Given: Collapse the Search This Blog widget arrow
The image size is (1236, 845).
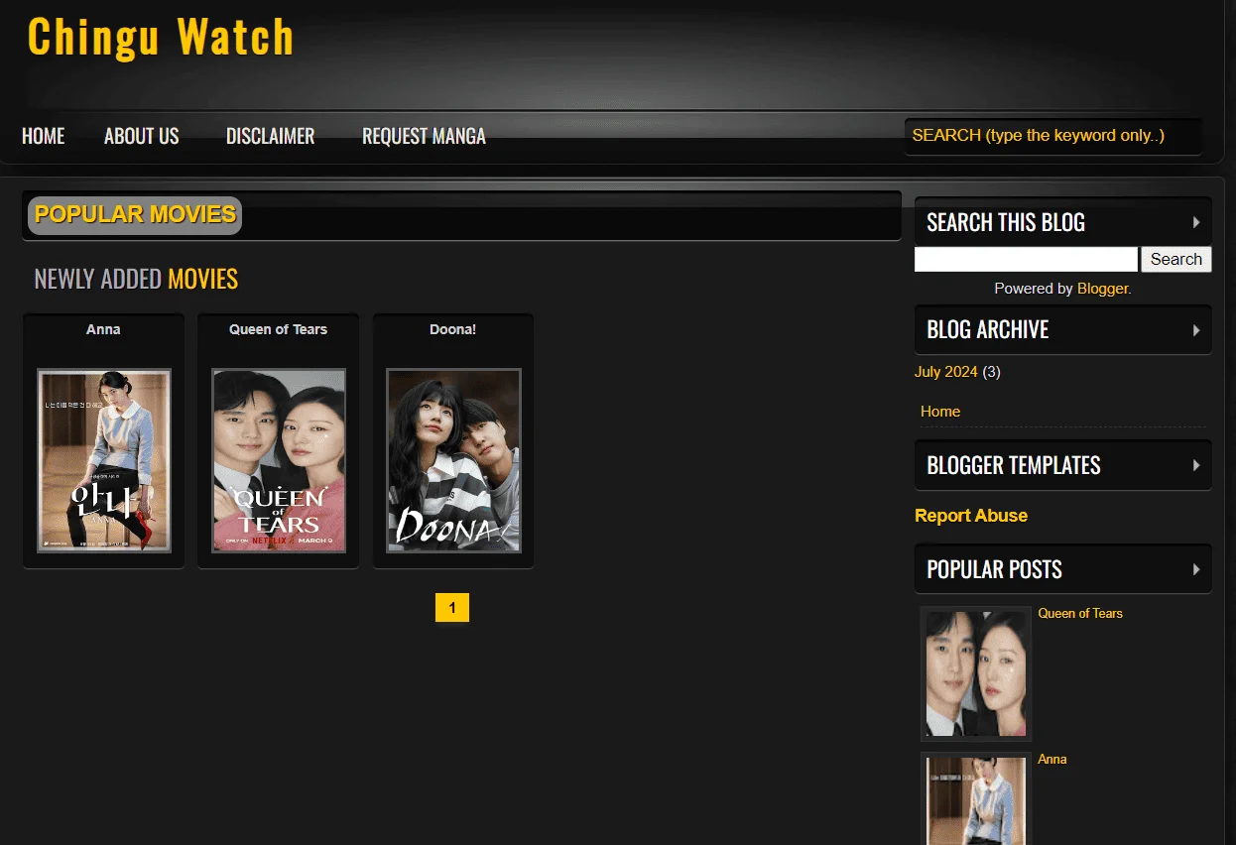Looking at the screenshot, I should point(1196,222).
